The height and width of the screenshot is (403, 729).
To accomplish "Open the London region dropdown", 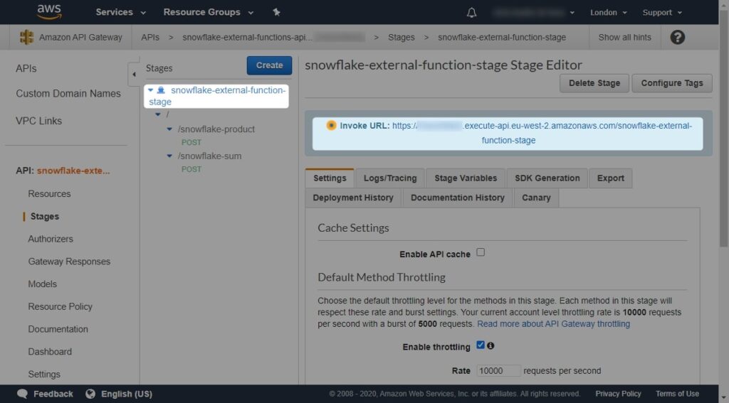I will (608, 13).
